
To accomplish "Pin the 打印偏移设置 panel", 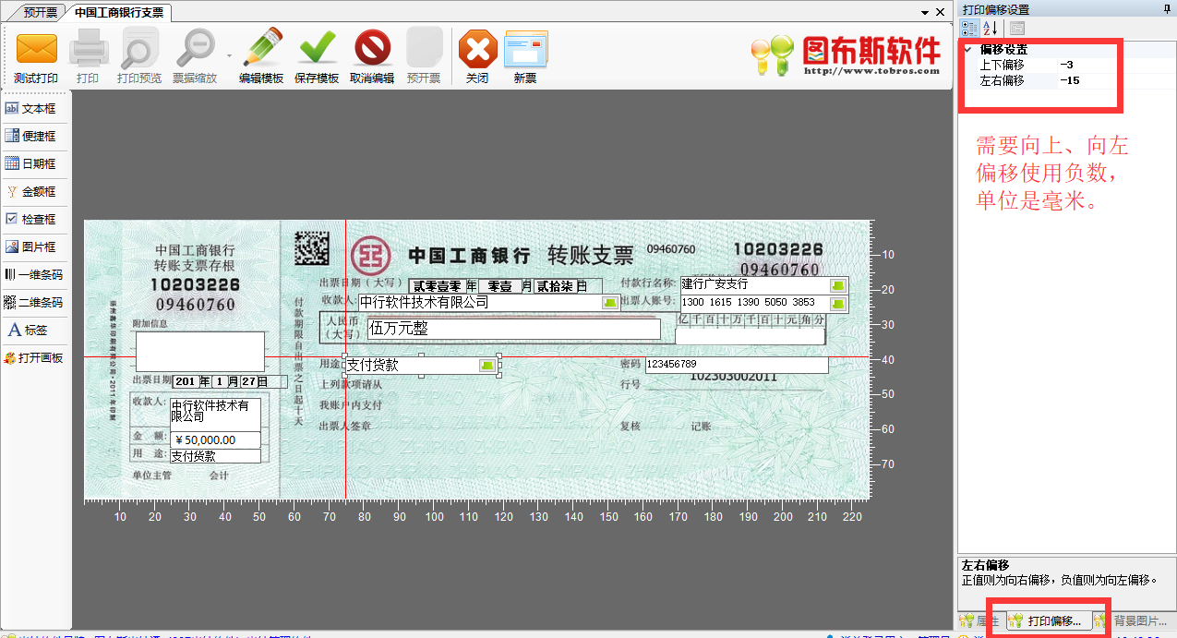I will tap(1168, 9).
